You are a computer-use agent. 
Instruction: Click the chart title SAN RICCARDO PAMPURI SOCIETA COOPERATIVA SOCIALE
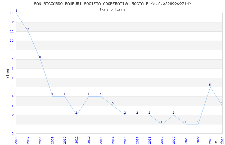[x=112, y=4]
